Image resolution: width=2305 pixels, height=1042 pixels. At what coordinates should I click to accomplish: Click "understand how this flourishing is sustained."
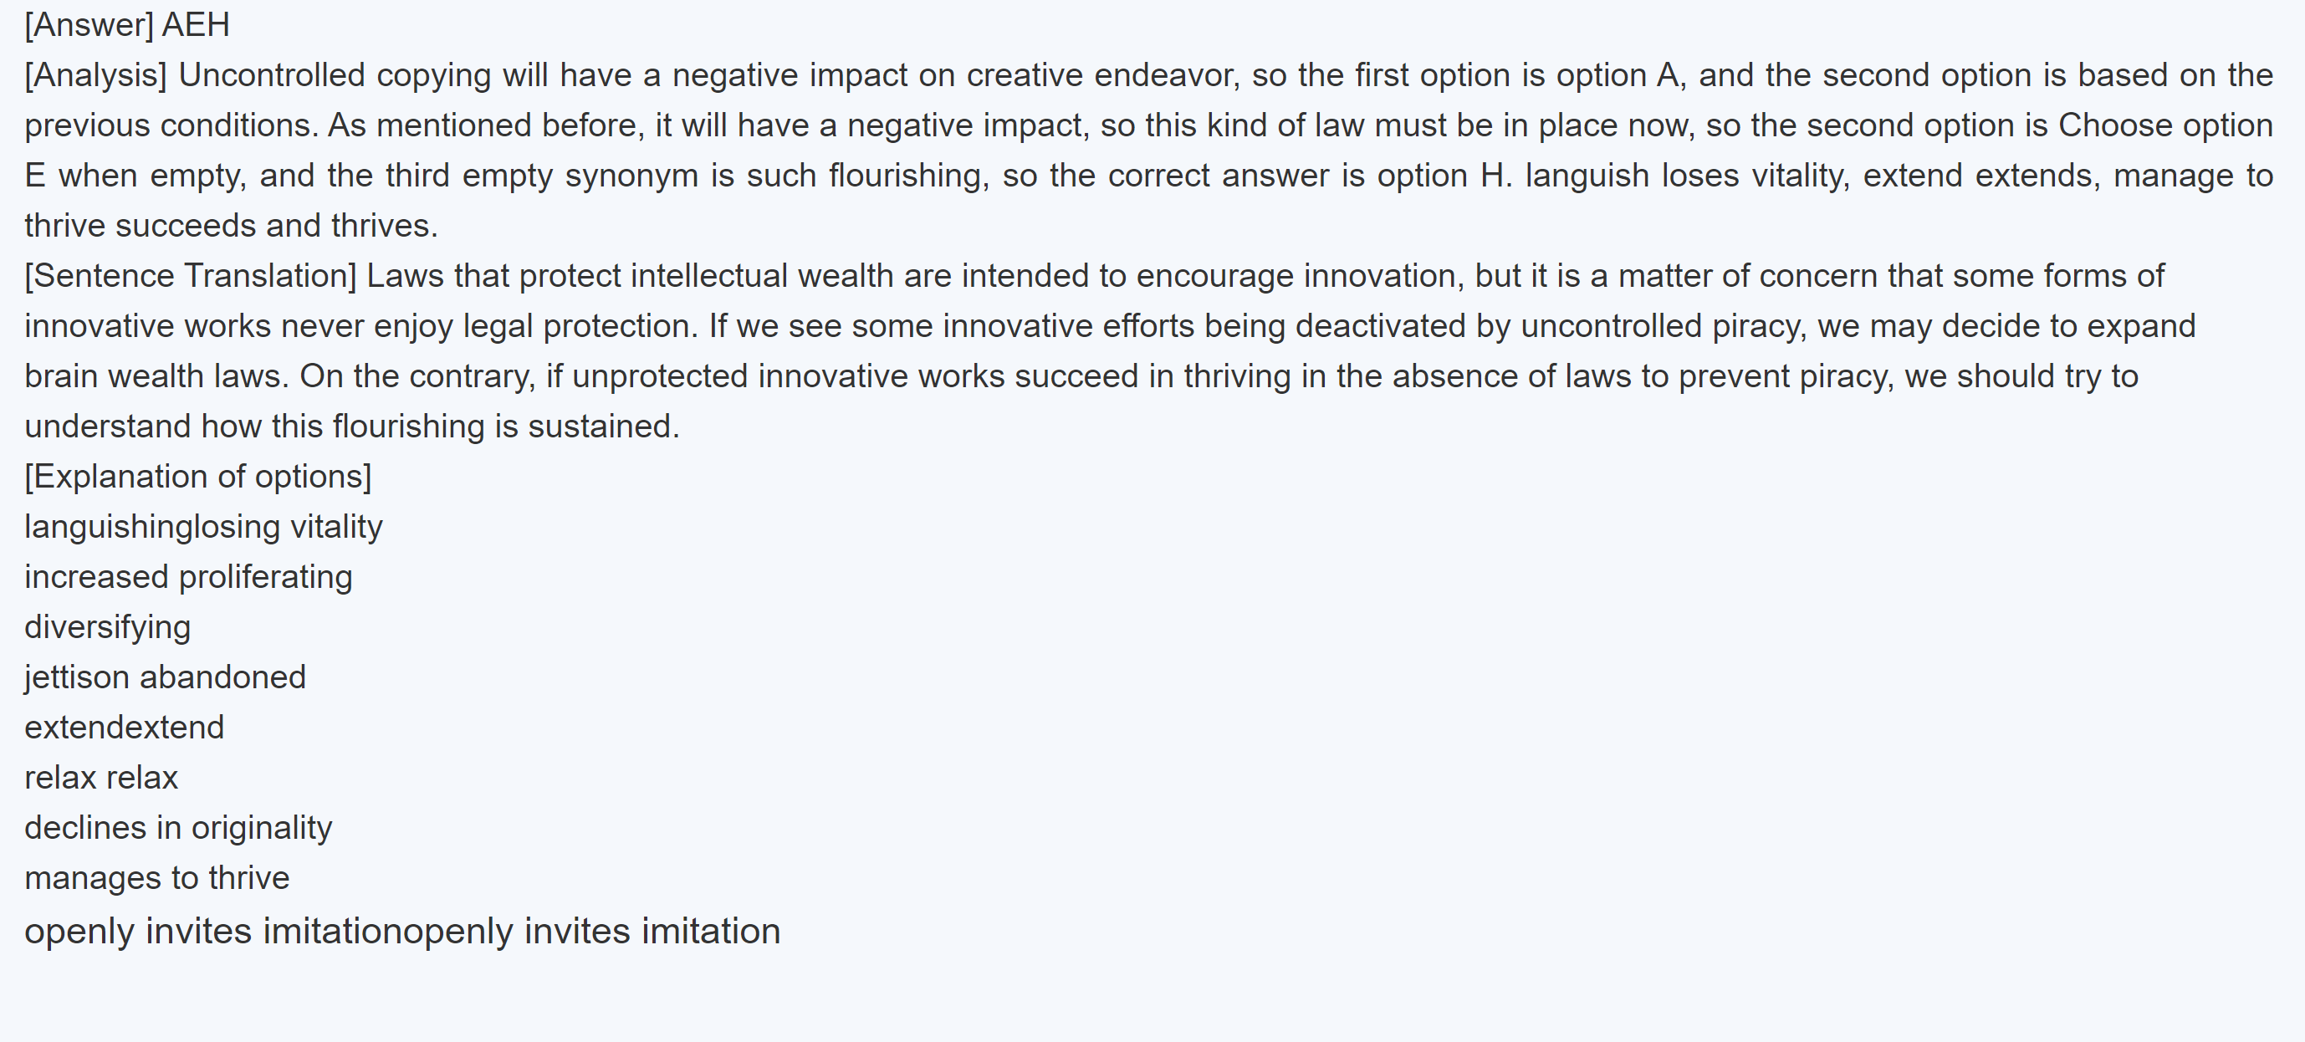[351, 427]
